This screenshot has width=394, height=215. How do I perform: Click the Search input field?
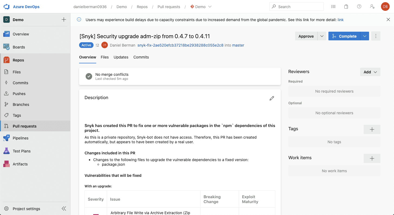click(x=296, y=6)
